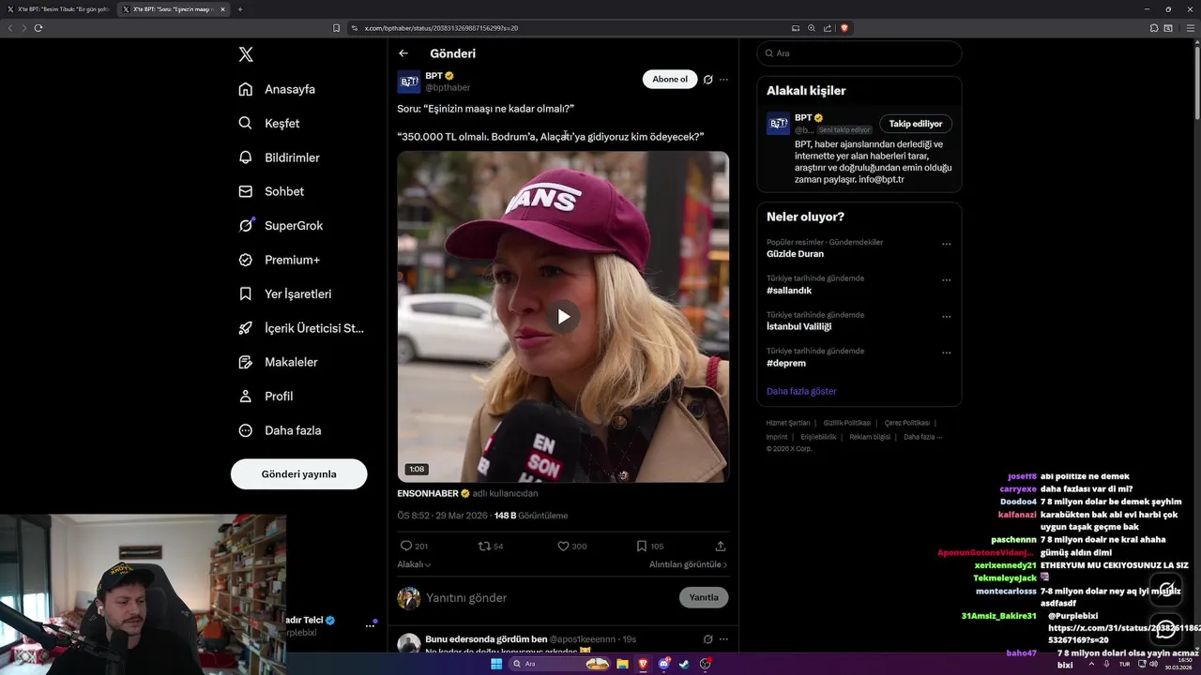1201x675 pixels.
Task: Open Sohbet messages
Action: click(x=271, y=191)
